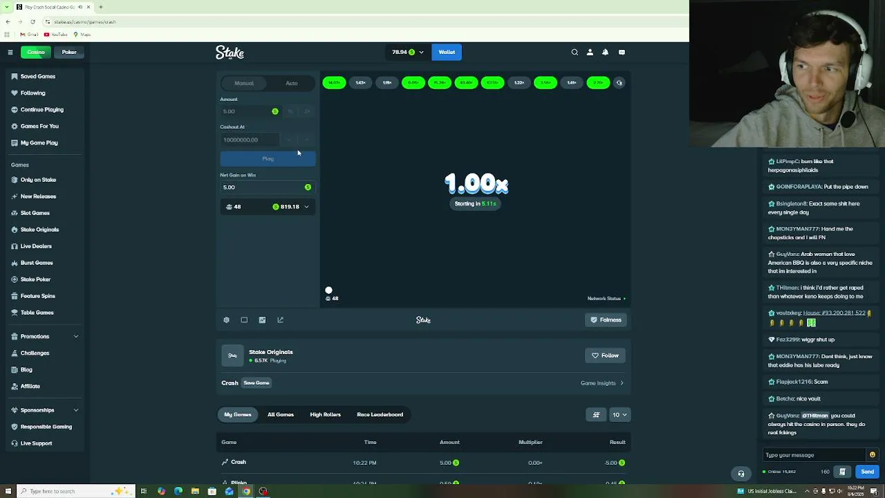The image size is (885, 498).
Task: Show the My Games tab
Action: click(x=238, y=414)
